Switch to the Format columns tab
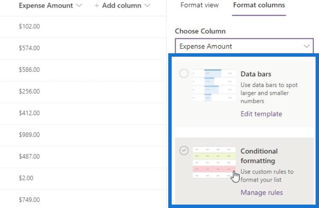The height and width of the screenshot is (208, 319). [x=259, y=5]
